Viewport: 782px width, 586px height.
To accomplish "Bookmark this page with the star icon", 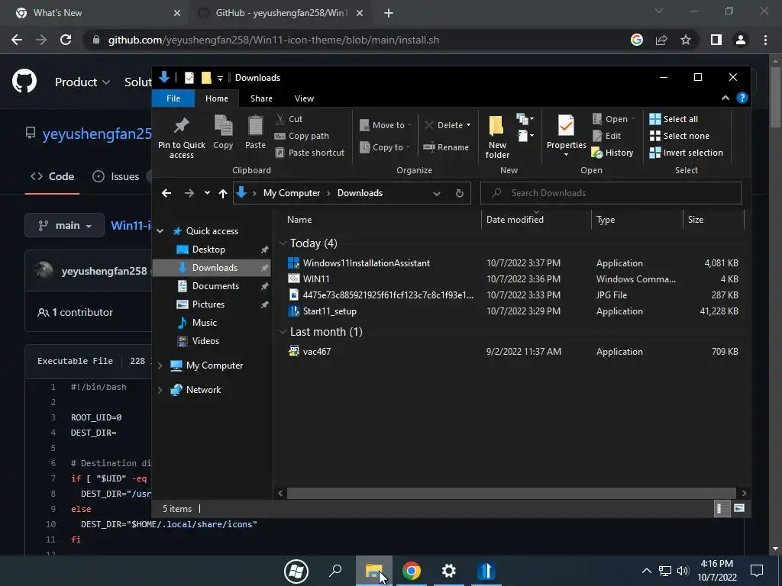I will click(686, 40).
